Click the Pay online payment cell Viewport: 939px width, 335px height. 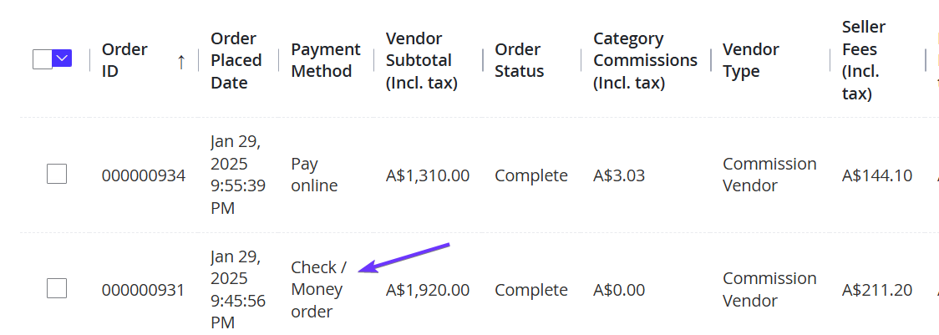(x=314, y=175)
